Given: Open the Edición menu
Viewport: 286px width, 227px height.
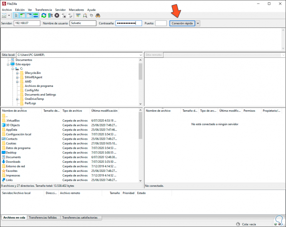Looking at the screenshot, I should (x=20, y=10).
